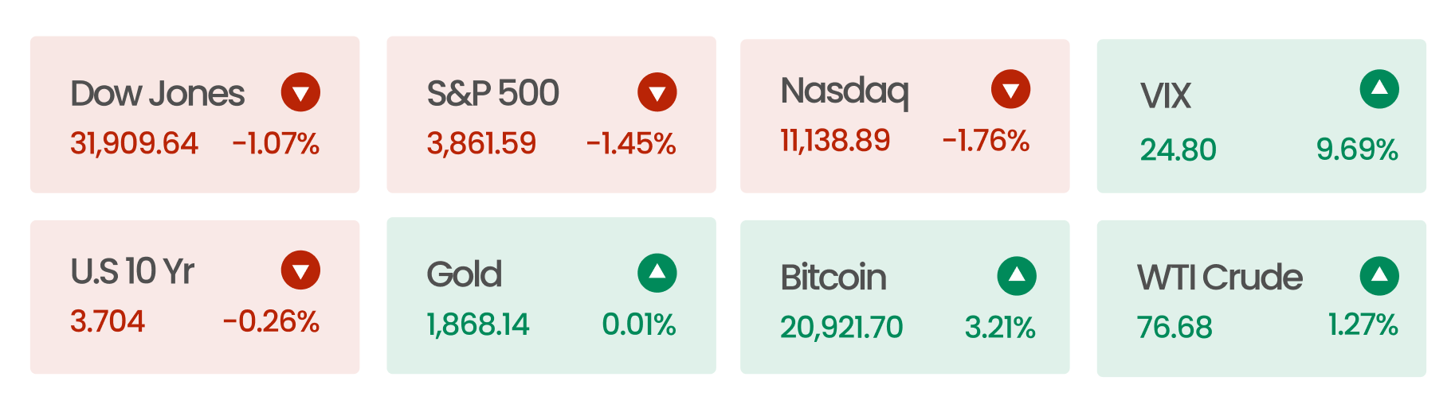The width and height of the screenshot is (1455, 408).
Task: Click the S&P 500 value 3,861.59
Action: pyautogui.click(x=481, y=144)
